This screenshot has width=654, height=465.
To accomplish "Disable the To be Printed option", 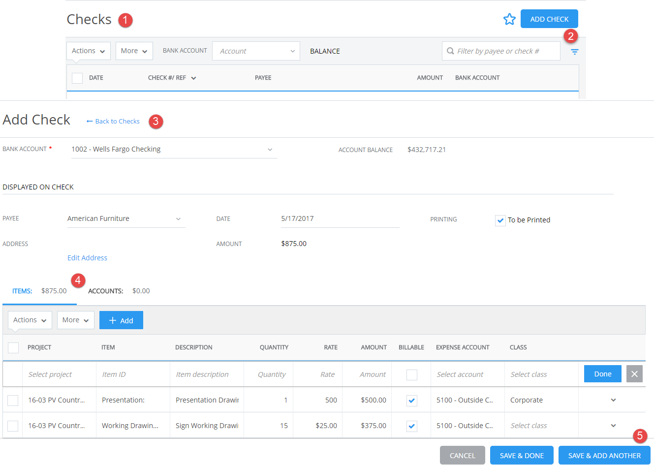I will coord(500,220).
